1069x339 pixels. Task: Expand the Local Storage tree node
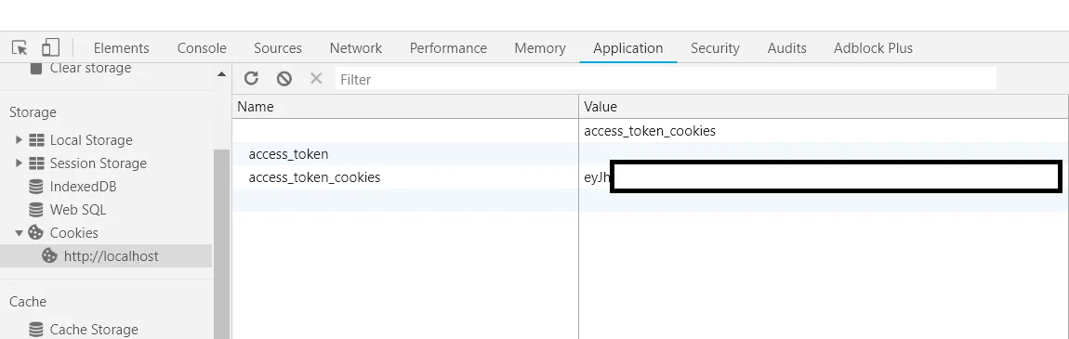20,139
